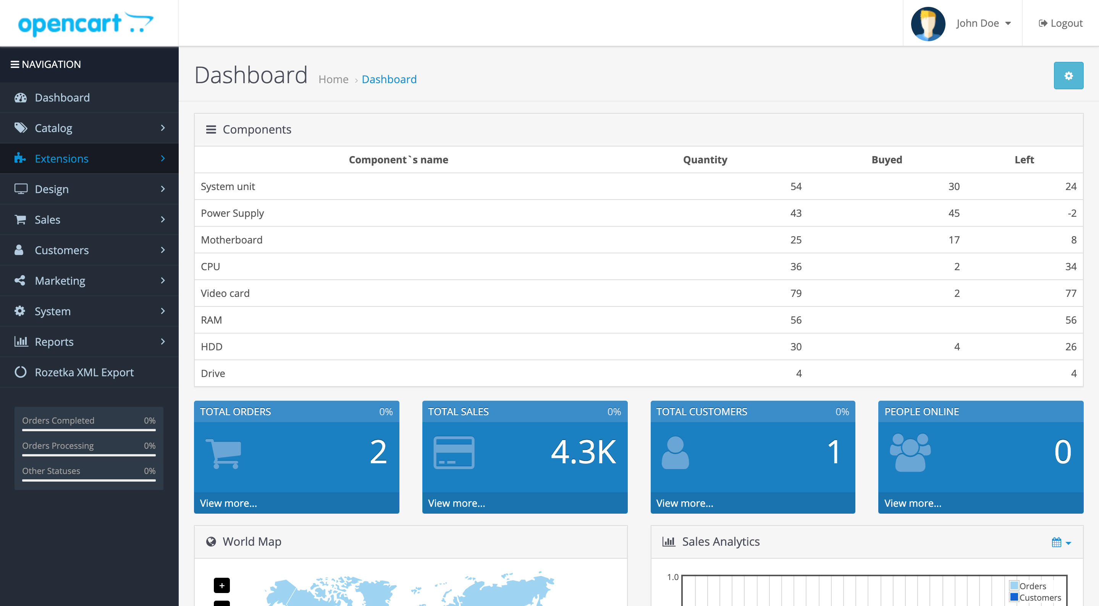Click the Logout link

coord(1060,23)
